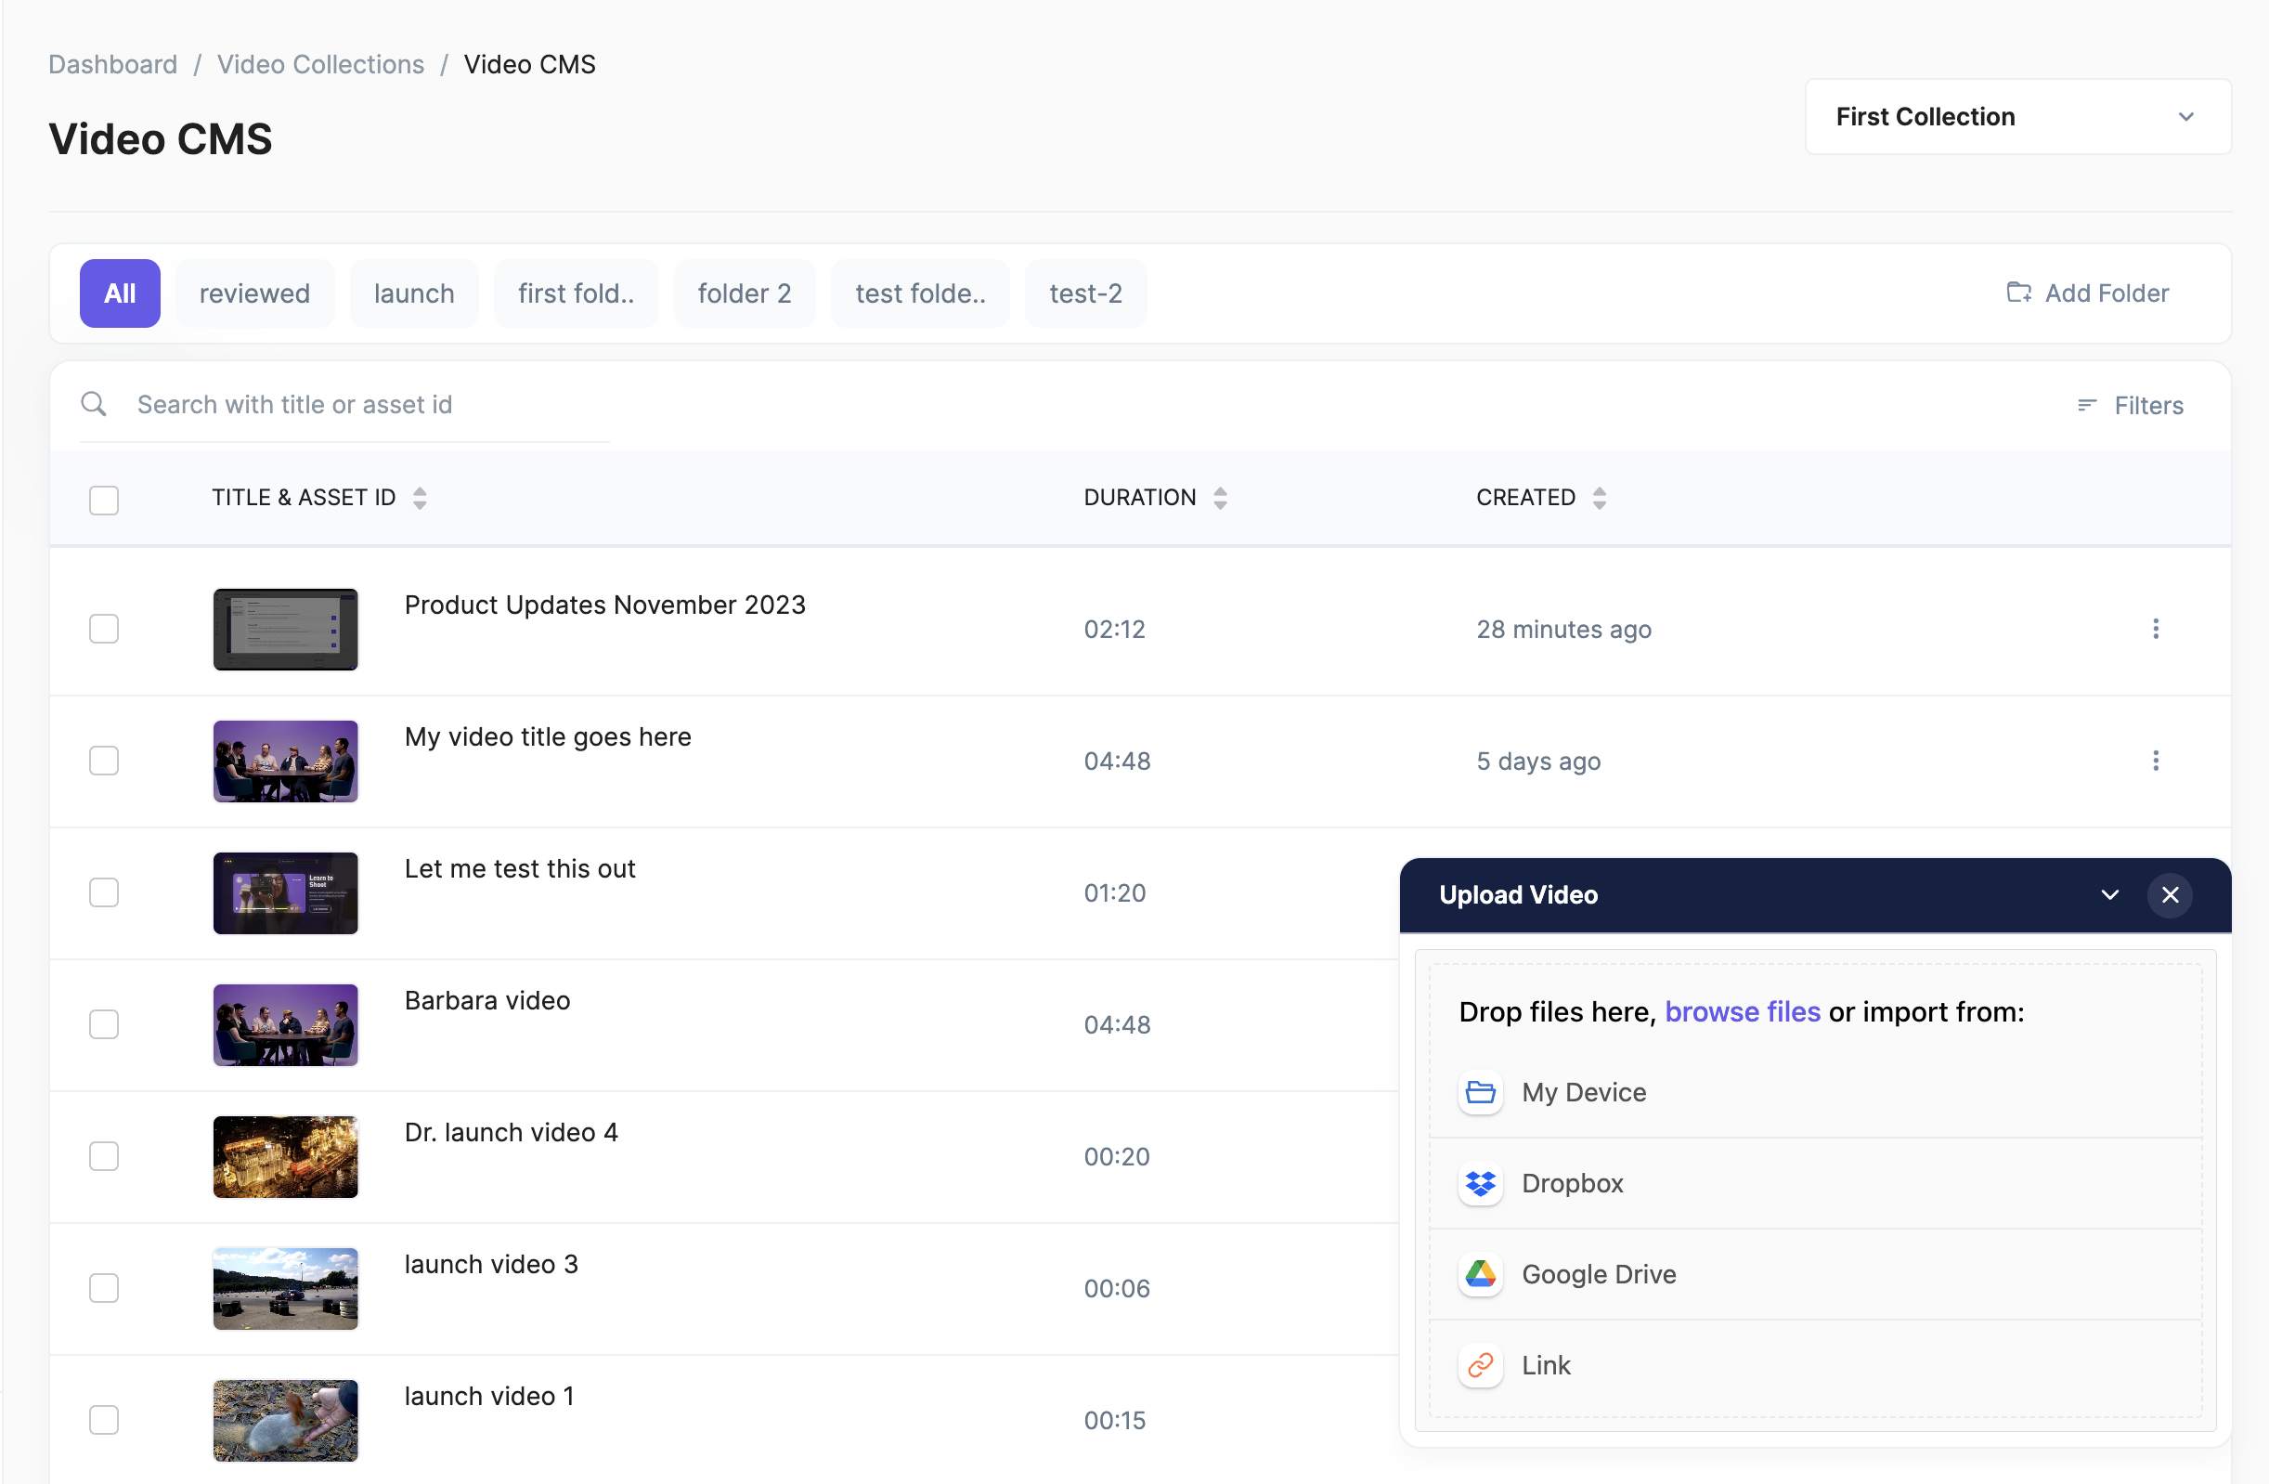
Task: Click the search magnifier icon
Action: point(94,404)
